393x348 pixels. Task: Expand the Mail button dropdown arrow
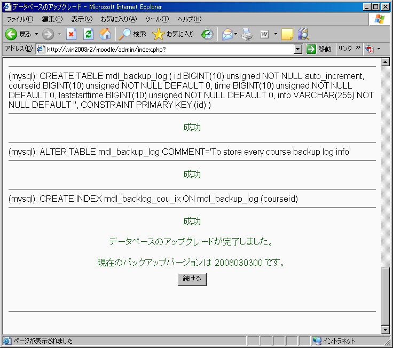(x=236, y=34)
